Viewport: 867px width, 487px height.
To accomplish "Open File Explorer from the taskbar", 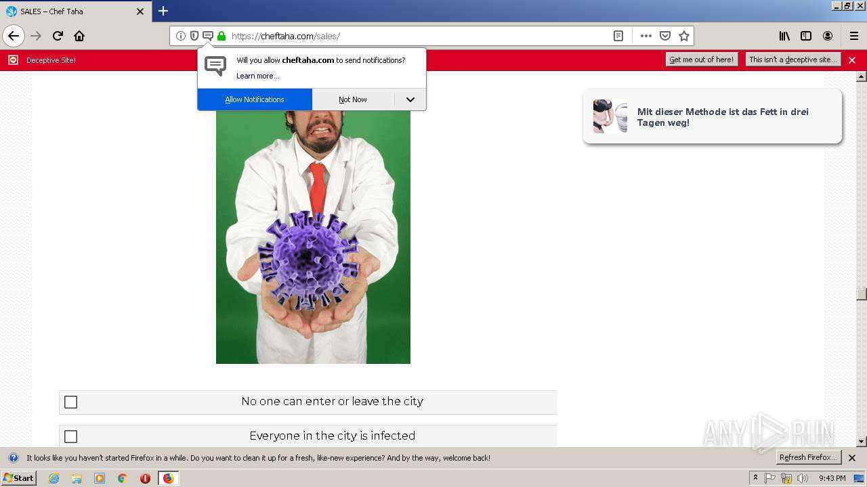I will 77,478.
